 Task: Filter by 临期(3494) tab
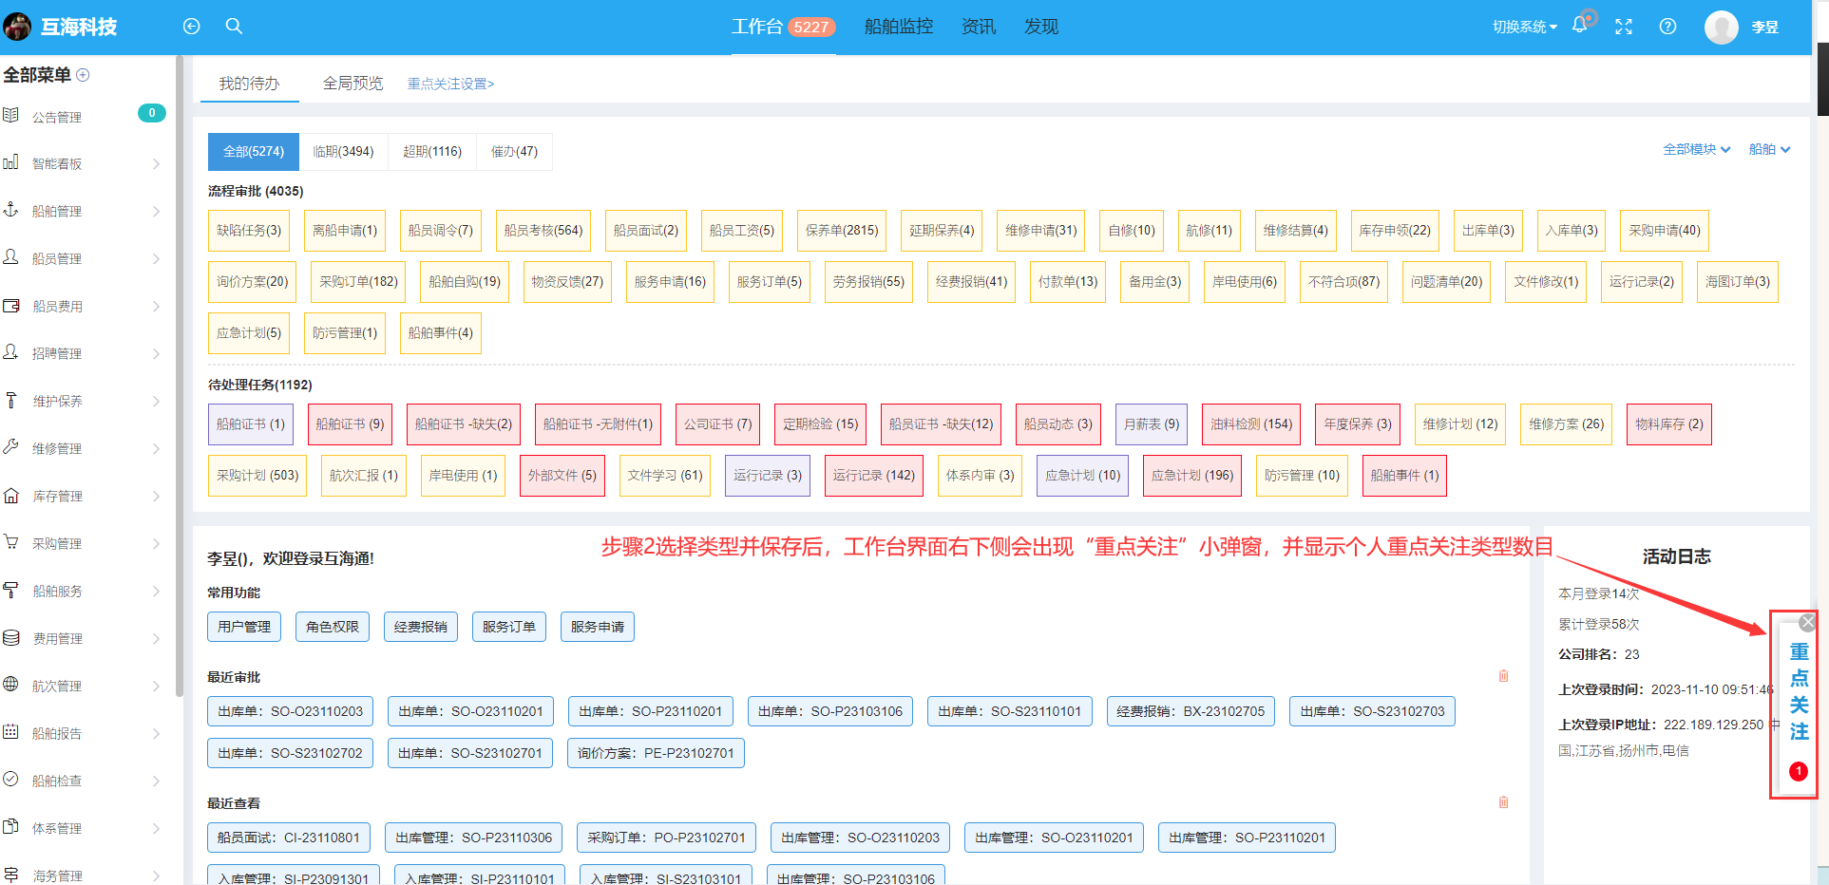[x=343, y=151]
